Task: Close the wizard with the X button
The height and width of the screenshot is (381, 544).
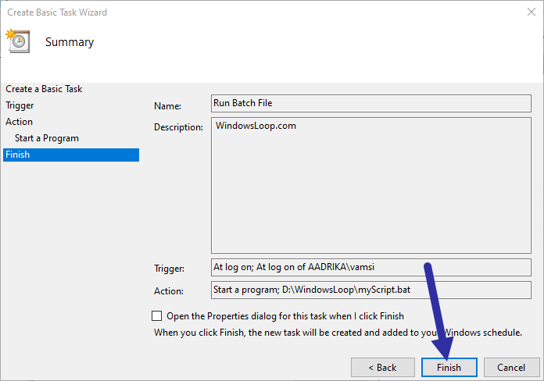Action: 531,12
